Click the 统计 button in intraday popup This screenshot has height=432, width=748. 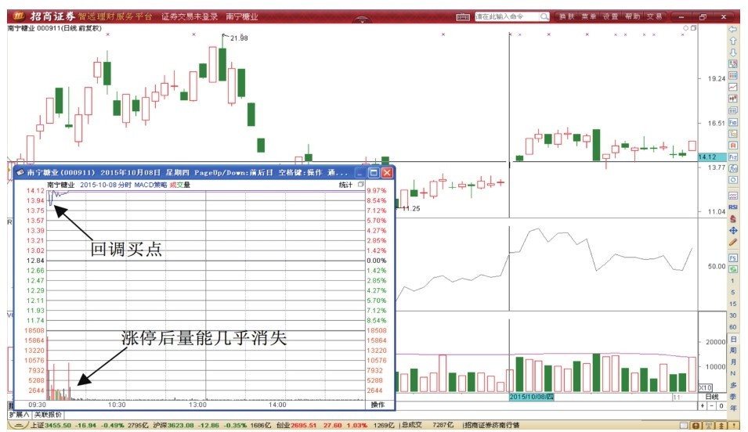[345, 185]
